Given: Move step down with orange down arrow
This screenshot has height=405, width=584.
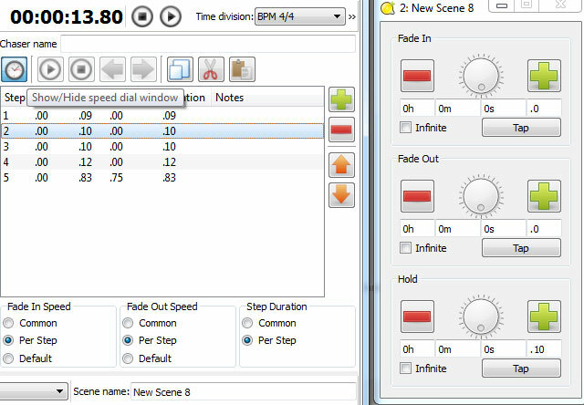Looking at the screenshot, I should click(341, 195).
